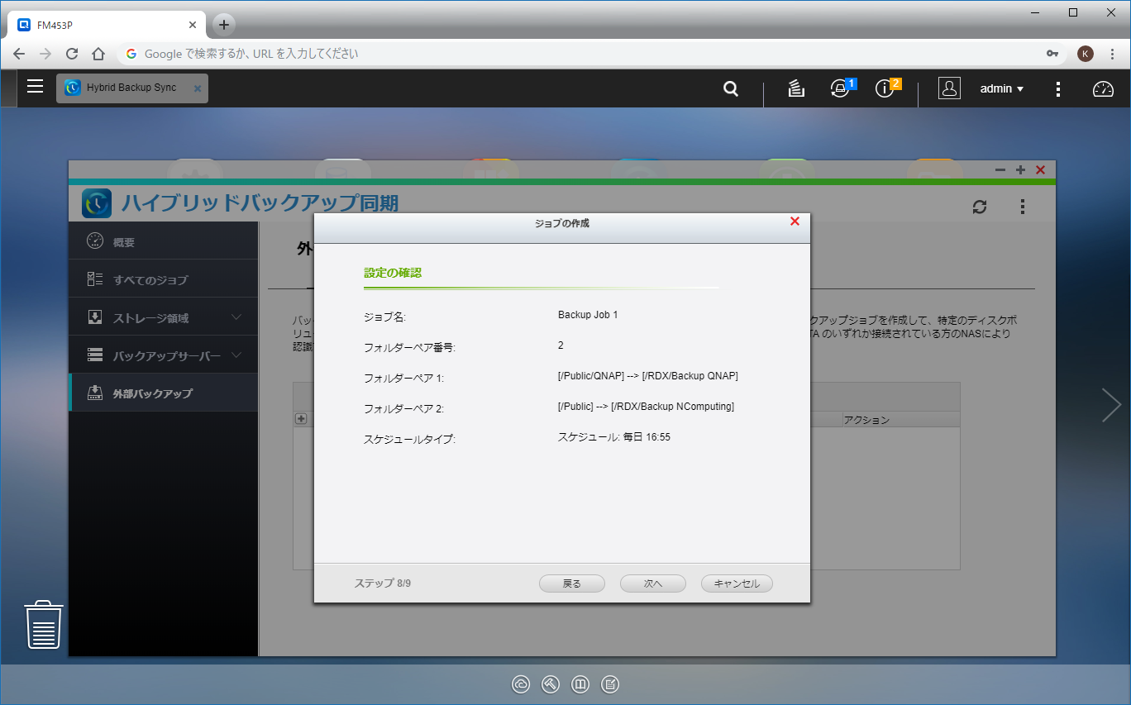Screen dimensions: 1131x705
Task: Click the 戻る button in the wizard
Action: click(571, 584)
